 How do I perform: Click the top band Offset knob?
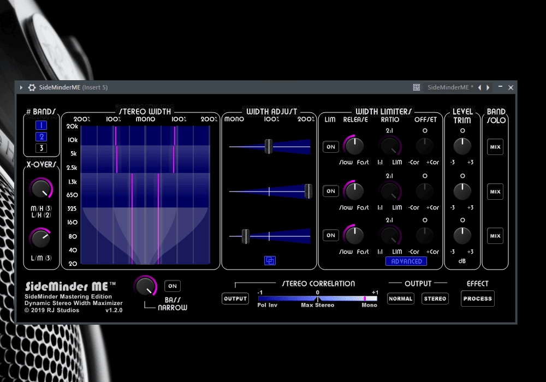[x=425, y=146]
